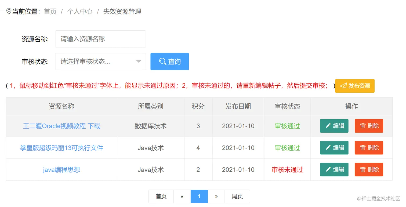Click the 资源名称 column header

(x=61, y=106)
